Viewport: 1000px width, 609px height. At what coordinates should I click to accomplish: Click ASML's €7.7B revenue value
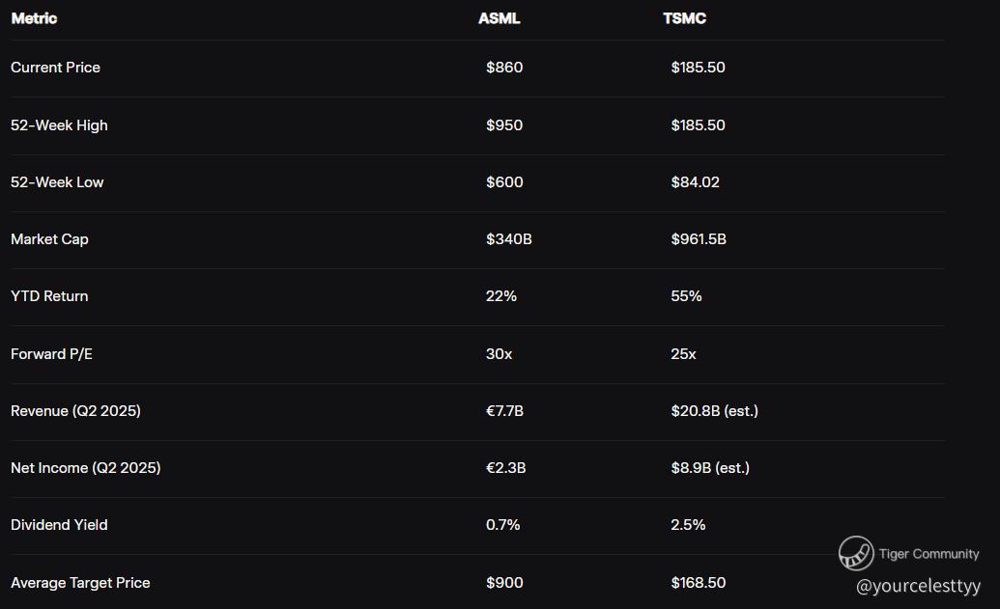[504, 411]
